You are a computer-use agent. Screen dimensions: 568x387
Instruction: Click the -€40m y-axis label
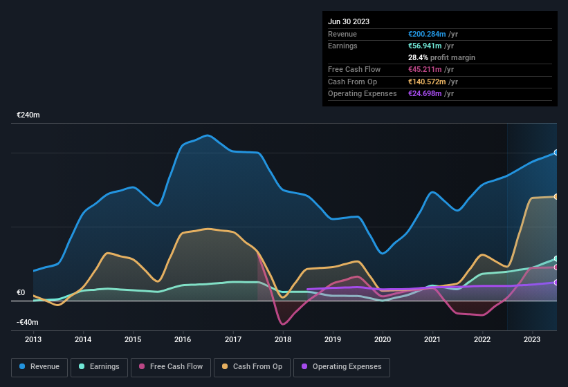pos(28,322)
